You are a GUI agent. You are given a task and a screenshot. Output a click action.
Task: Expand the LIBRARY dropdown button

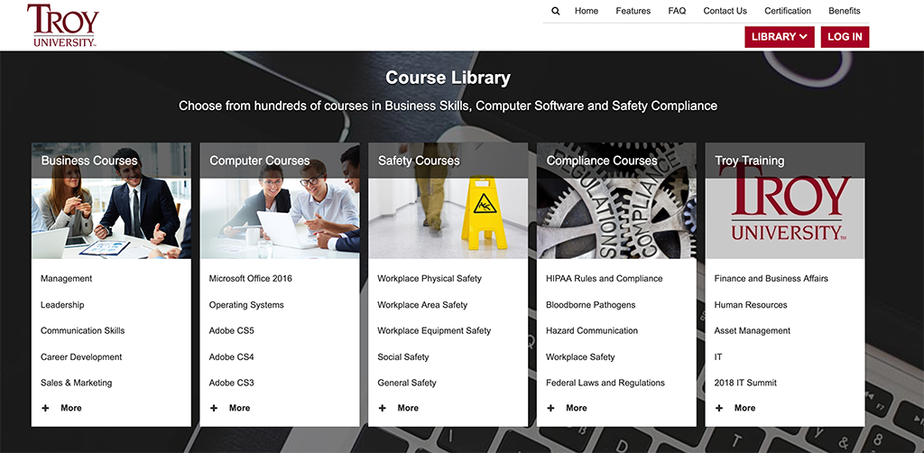click(x=780, y=36)
